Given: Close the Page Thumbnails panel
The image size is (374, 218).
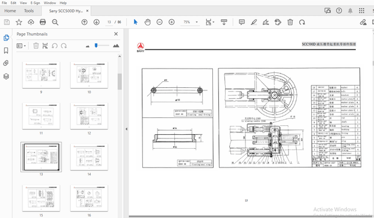Looking at the screenshot, I should (116, 34).
